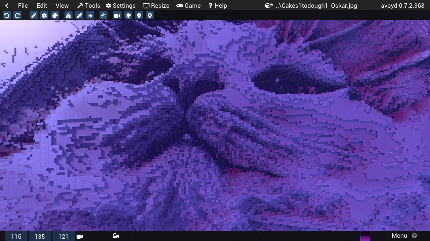
Task: Open the View menu
Action: coord(62,6)
